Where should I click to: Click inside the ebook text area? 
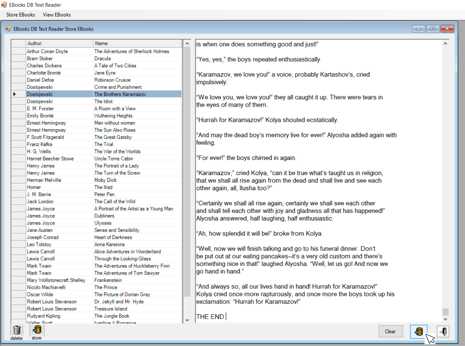318,181
